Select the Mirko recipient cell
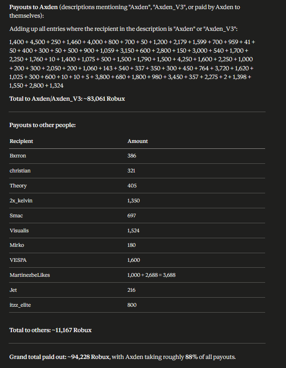The height and width of the screenshot is (368, 286). (x=17, y=245)
